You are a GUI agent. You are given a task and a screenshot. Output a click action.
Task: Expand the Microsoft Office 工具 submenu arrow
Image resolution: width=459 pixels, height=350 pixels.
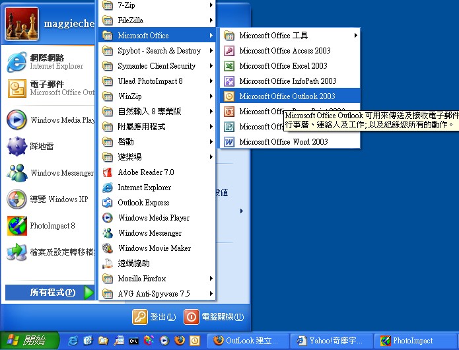pos(356,36)
